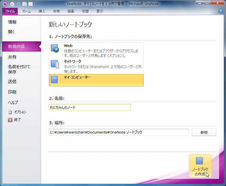Open OneNote Help question mark icon
Image resolution: width=226 pixels, height=186 pixels.
tap(220, 11)
